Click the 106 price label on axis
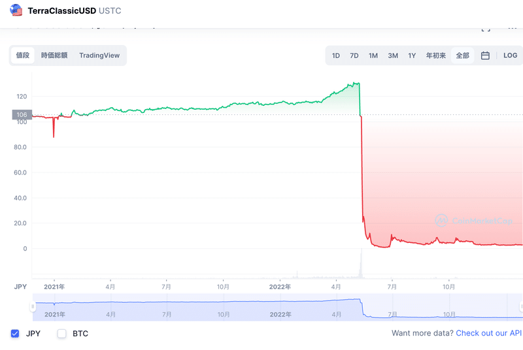523x350 pixels. pos(22,115)
